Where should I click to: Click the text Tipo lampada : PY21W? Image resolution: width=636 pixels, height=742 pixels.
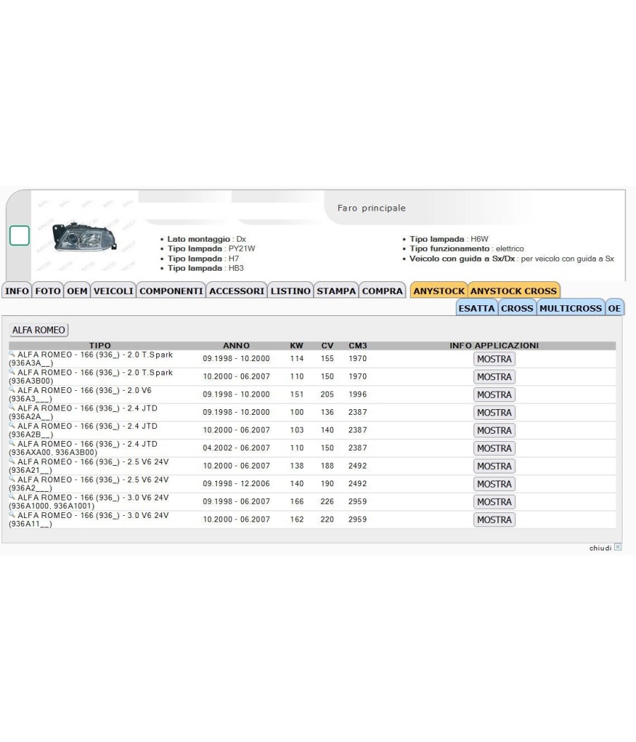[211, 249]
